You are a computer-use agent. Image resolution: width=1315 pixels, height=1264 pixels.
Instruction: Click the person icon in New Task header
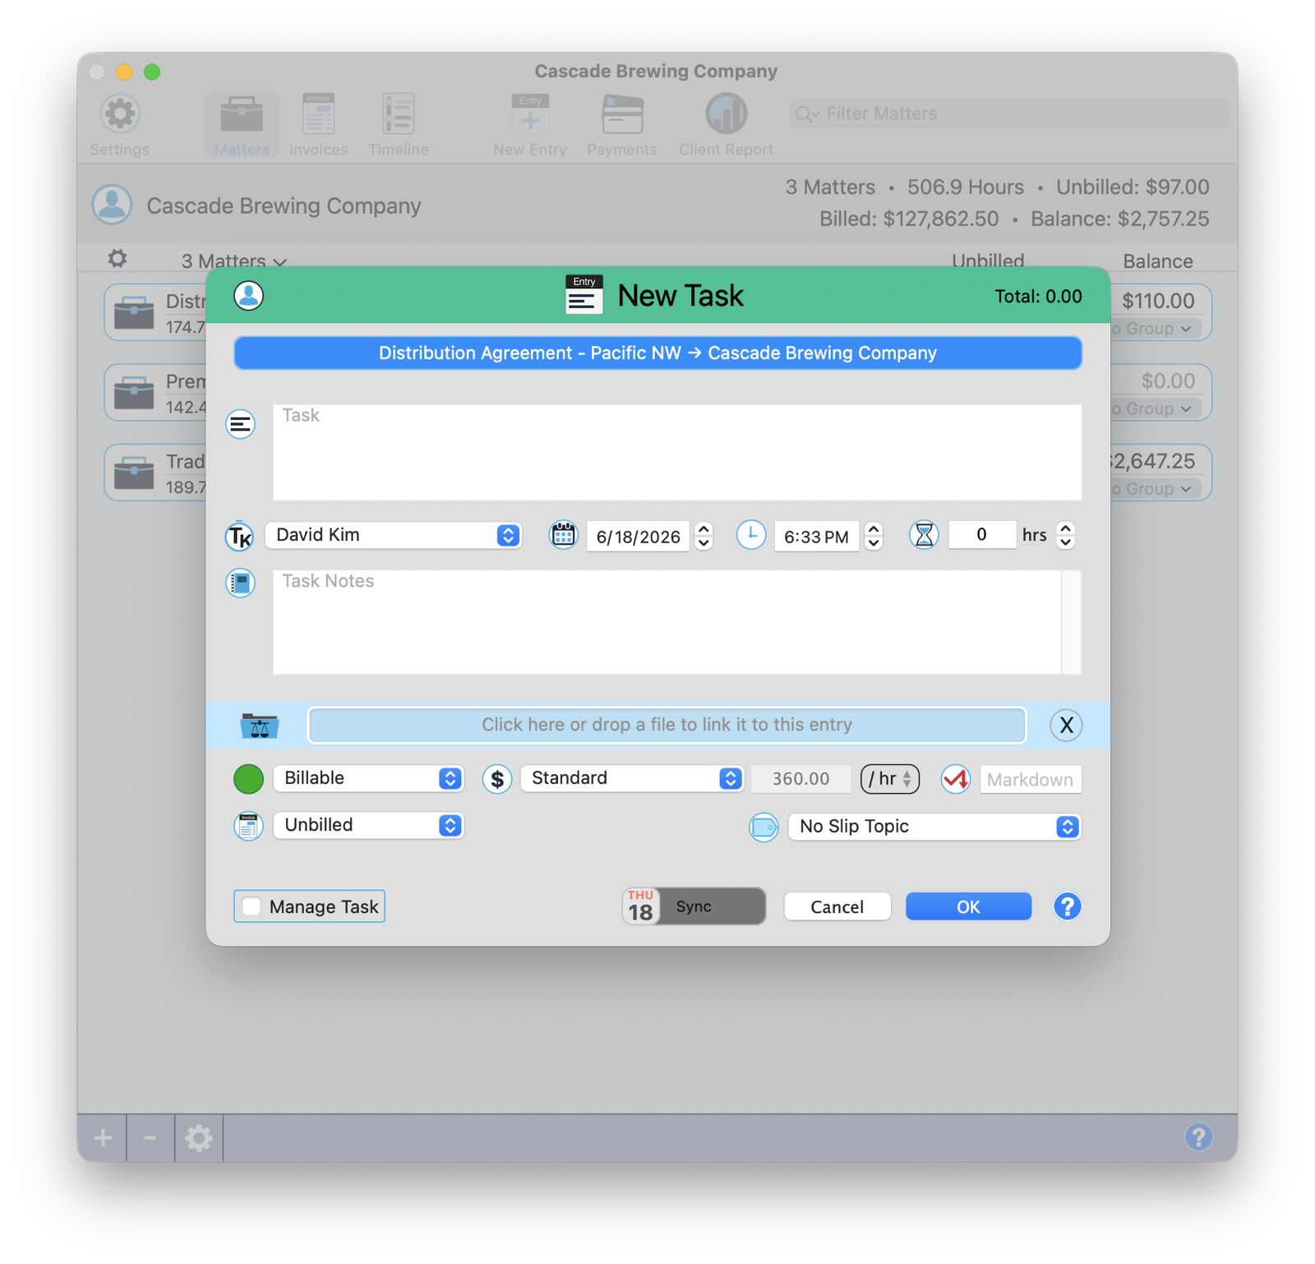[x=248, y=296]
